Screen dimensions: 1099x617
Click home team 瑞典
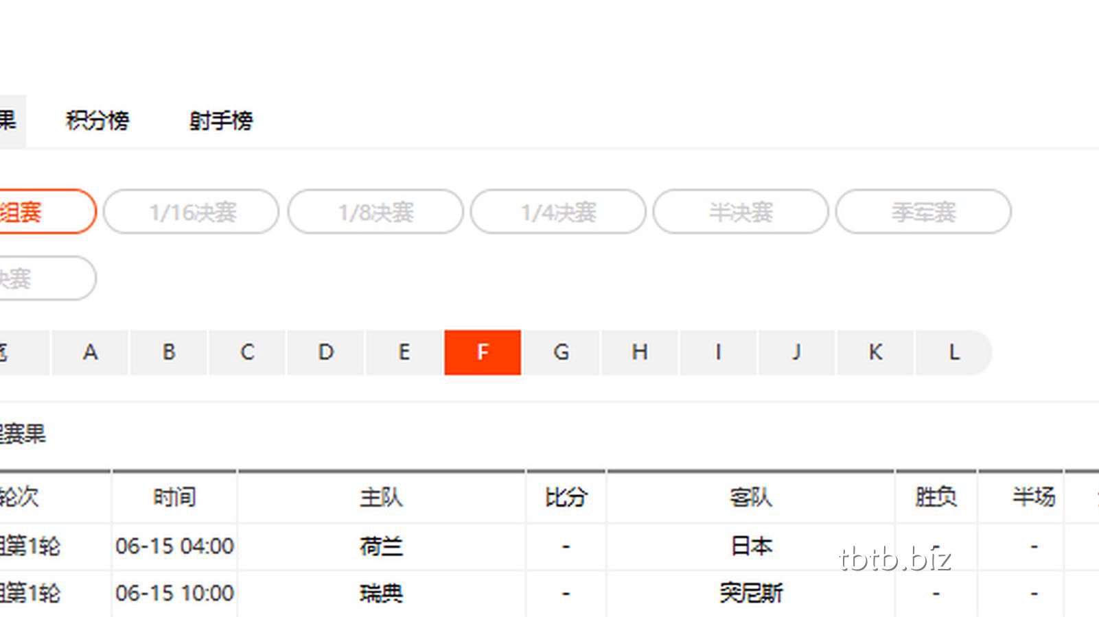point(381,593)
